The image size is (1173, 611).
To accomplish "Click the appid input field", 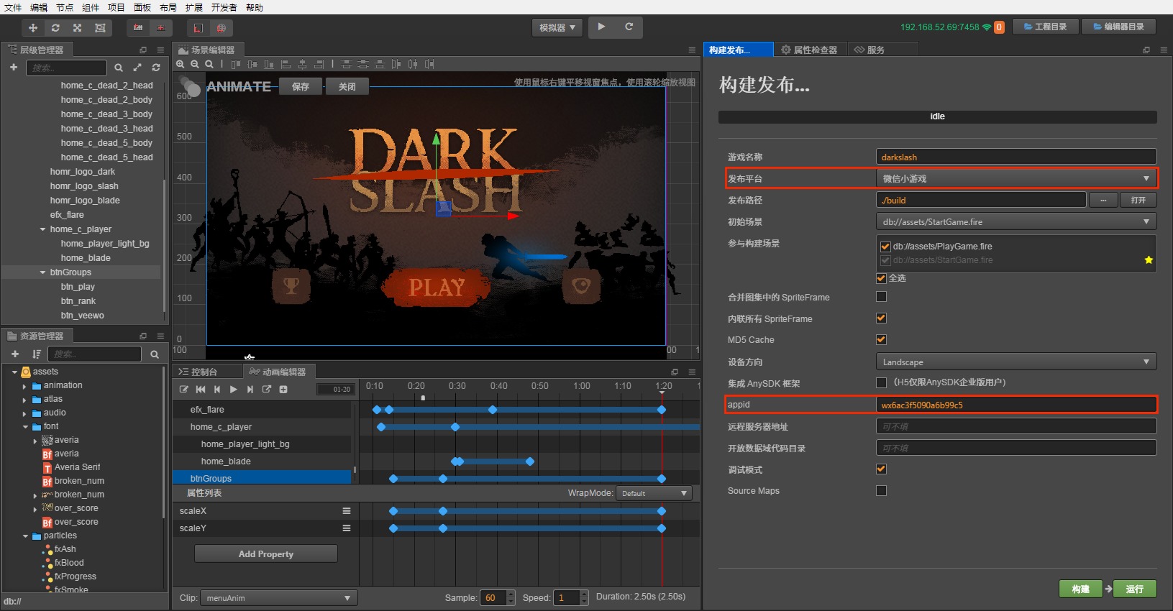I will click(1015, 405).
